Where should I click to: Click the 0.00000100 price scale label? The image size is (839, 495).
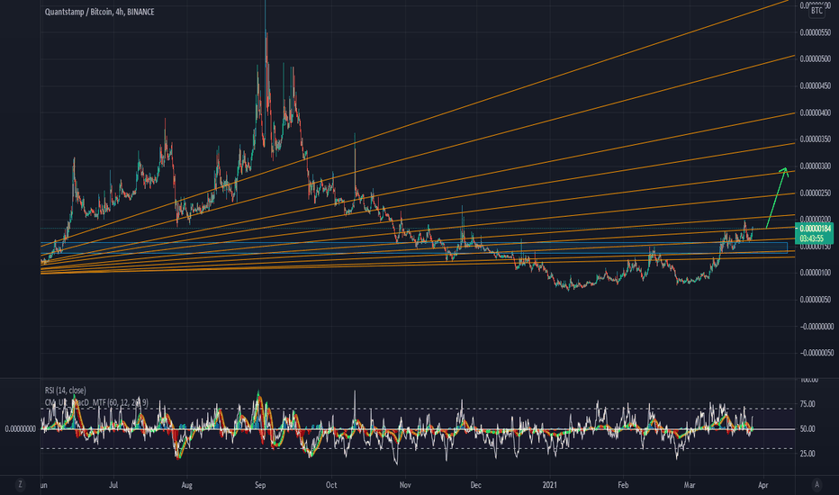pyautogui.click(x=816, y=273)
